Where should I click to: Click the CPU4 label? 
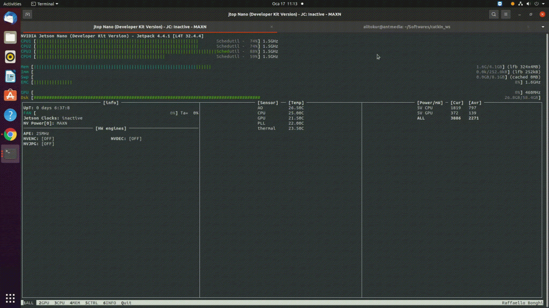[26, 57]
